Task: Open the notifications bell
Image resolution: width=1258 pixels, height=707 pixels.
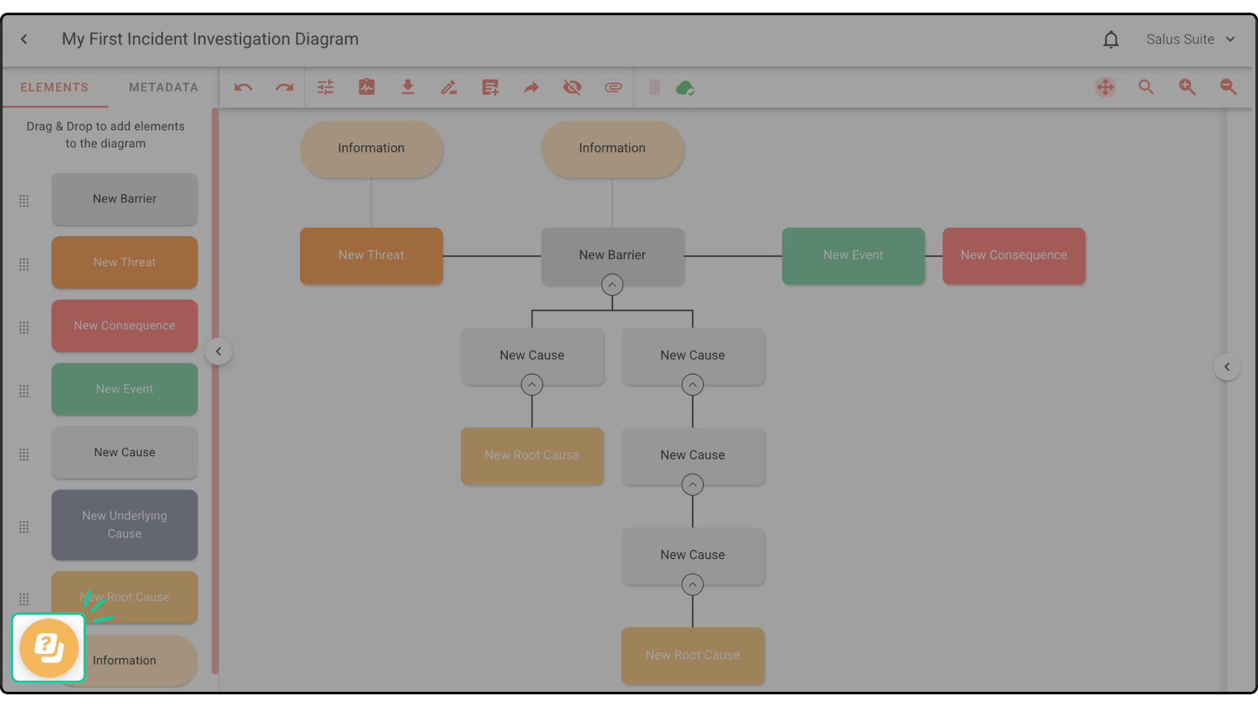Action: 1111,40
